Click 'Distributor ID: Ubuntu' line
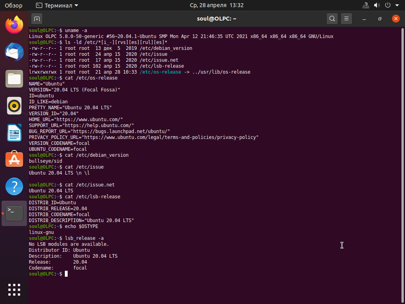This screenshot has width=405, height=304. [59, 250]
